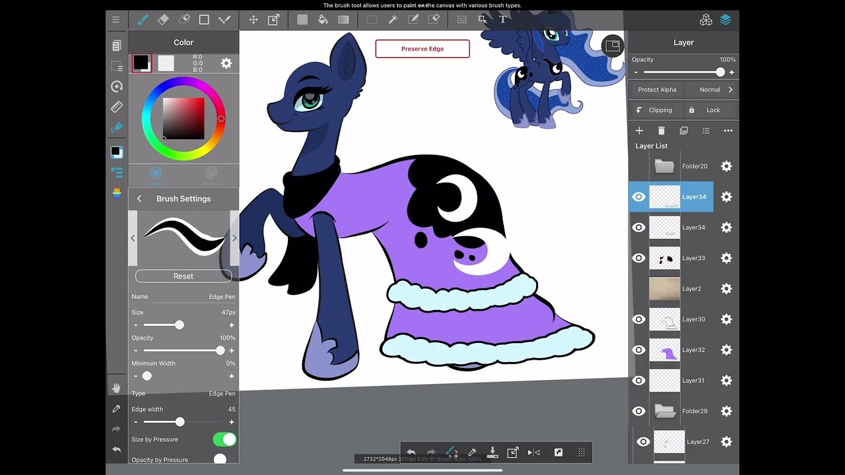Viewport: 845px width, 475px height.
Task: Click the eyedropper in bottom shortcut bar
Action: point(472,453)
